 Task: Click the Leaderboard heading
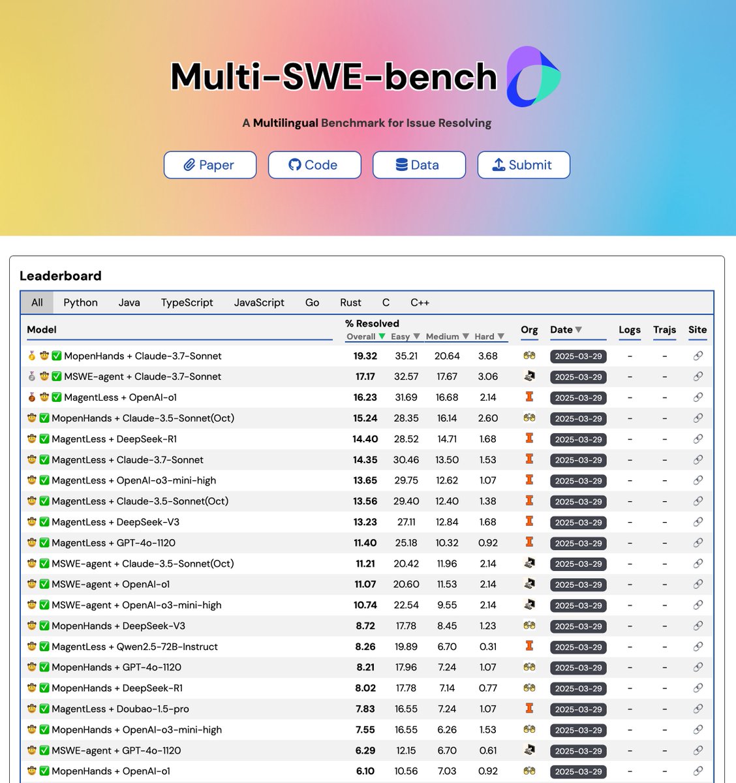61,275
